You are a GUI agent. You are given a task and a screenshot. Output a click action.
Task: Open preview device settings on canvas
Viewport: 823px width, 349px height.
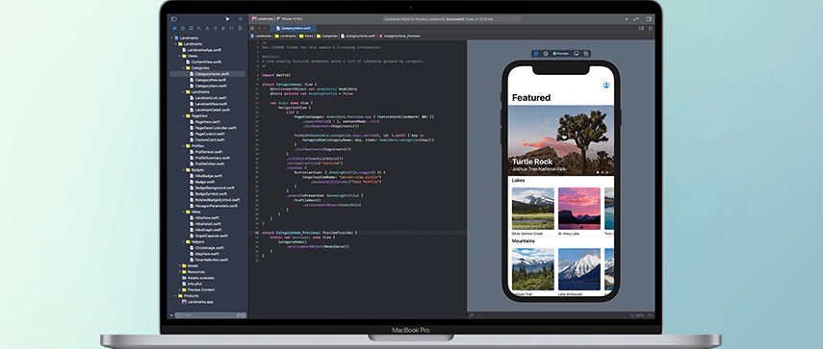[x=577, y=54]
